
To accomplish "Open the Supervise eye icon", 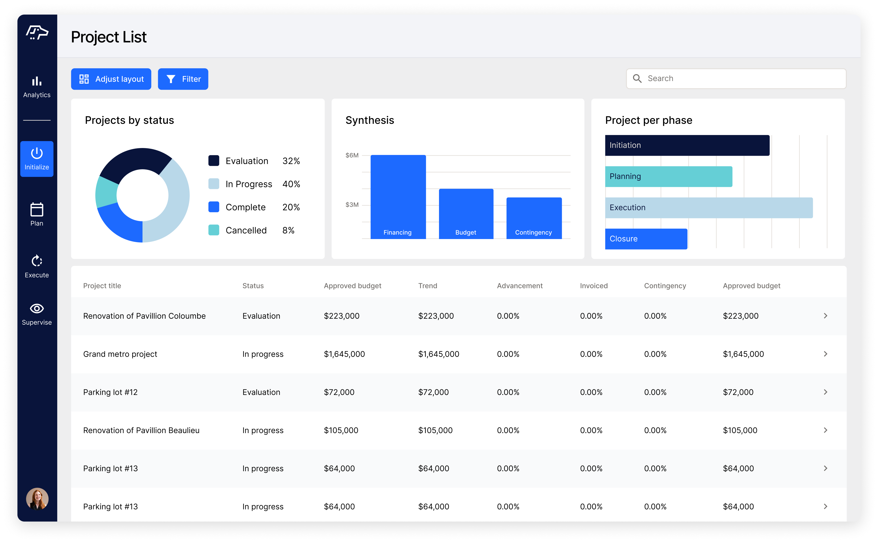I will click(37, 309).
